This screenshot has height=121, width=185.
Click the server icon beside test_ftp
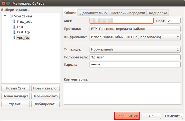pos(14,32)
